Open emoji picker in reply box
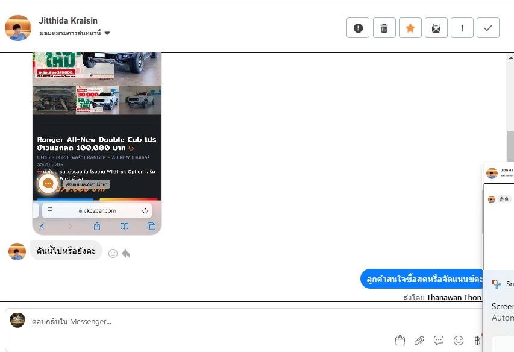 coord(459,341)
